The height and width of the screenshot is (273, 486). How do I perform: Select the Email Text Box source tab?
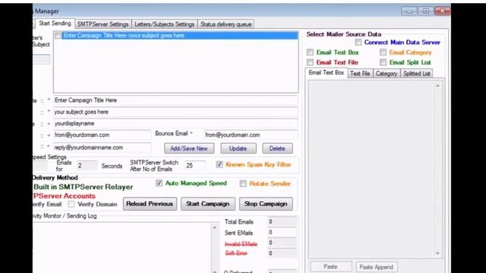point(326,73)
